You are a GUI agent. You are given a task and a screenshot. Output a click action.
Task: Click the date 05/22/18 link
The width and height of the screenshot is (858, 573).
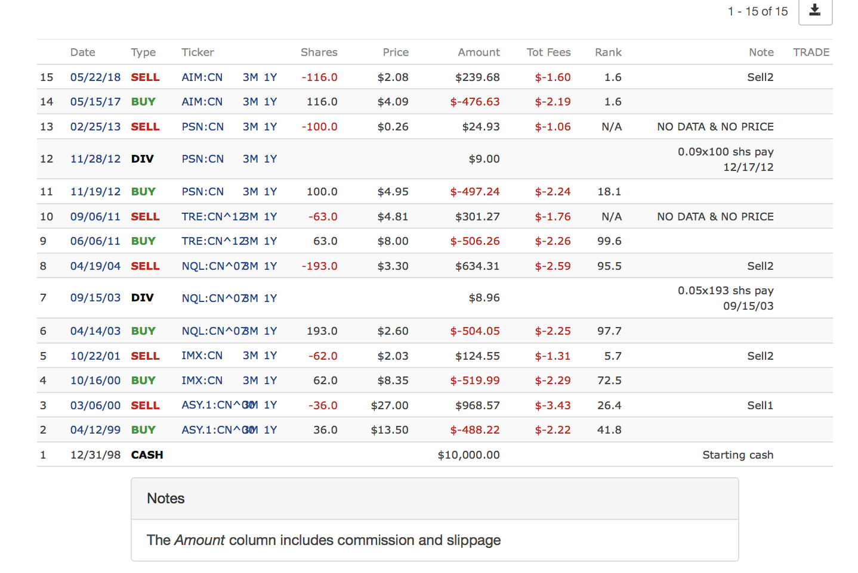[95, 77]
